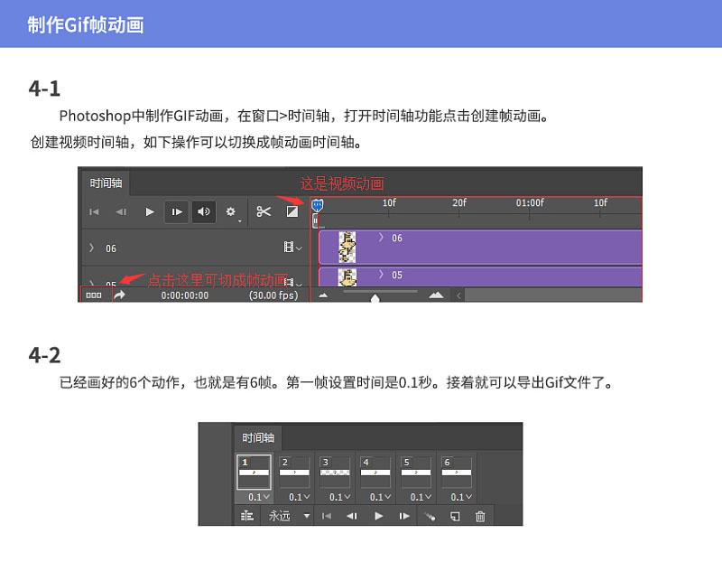Choose the transition icon next to scissors
Screen dimensions: 722x562
click(292, 211)
